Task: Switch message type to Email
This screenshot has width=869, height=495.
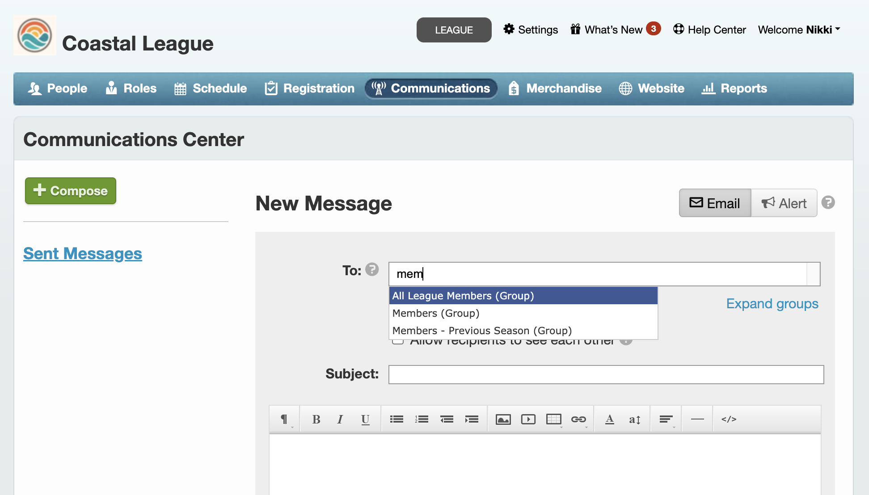Action: click(715, 203)
